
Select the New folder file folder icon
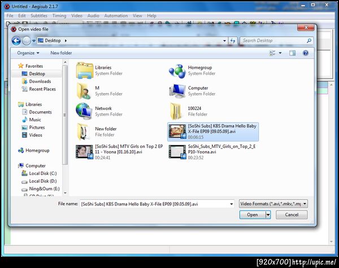84,131
